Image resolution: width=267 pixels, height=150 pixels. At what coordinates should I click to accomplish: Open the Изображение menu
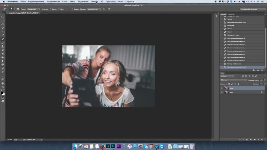[x=53, y=2]
